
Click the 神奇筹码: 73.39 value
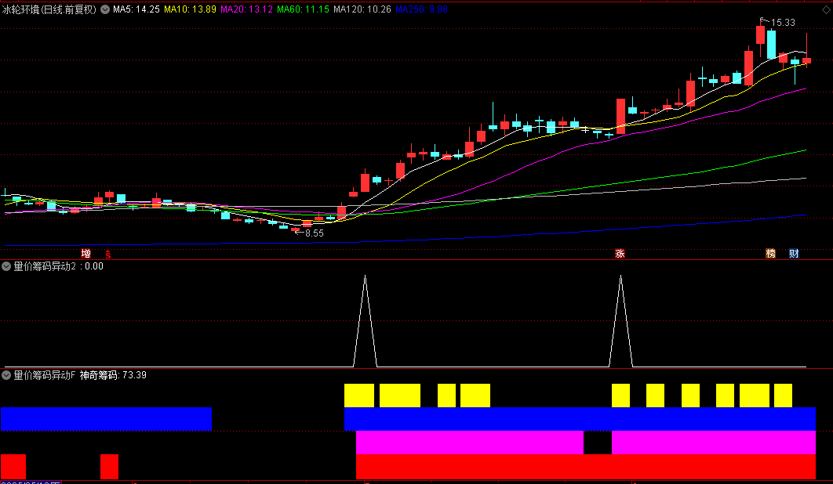coord(113,375)
